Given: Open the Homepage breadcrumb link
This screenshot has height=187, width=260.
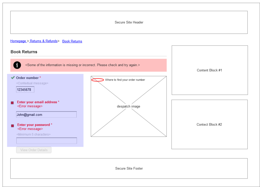Looking at the screenshot, I should point(18,41).
